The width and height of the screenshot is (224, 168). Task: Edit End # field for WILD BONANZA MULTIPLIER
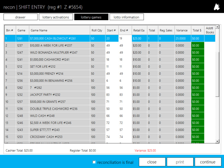point(125,53)
